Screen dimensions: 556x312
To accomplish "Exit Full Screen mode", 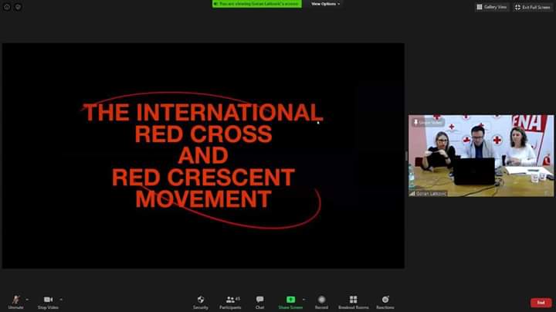I will (x=533, y=7).
